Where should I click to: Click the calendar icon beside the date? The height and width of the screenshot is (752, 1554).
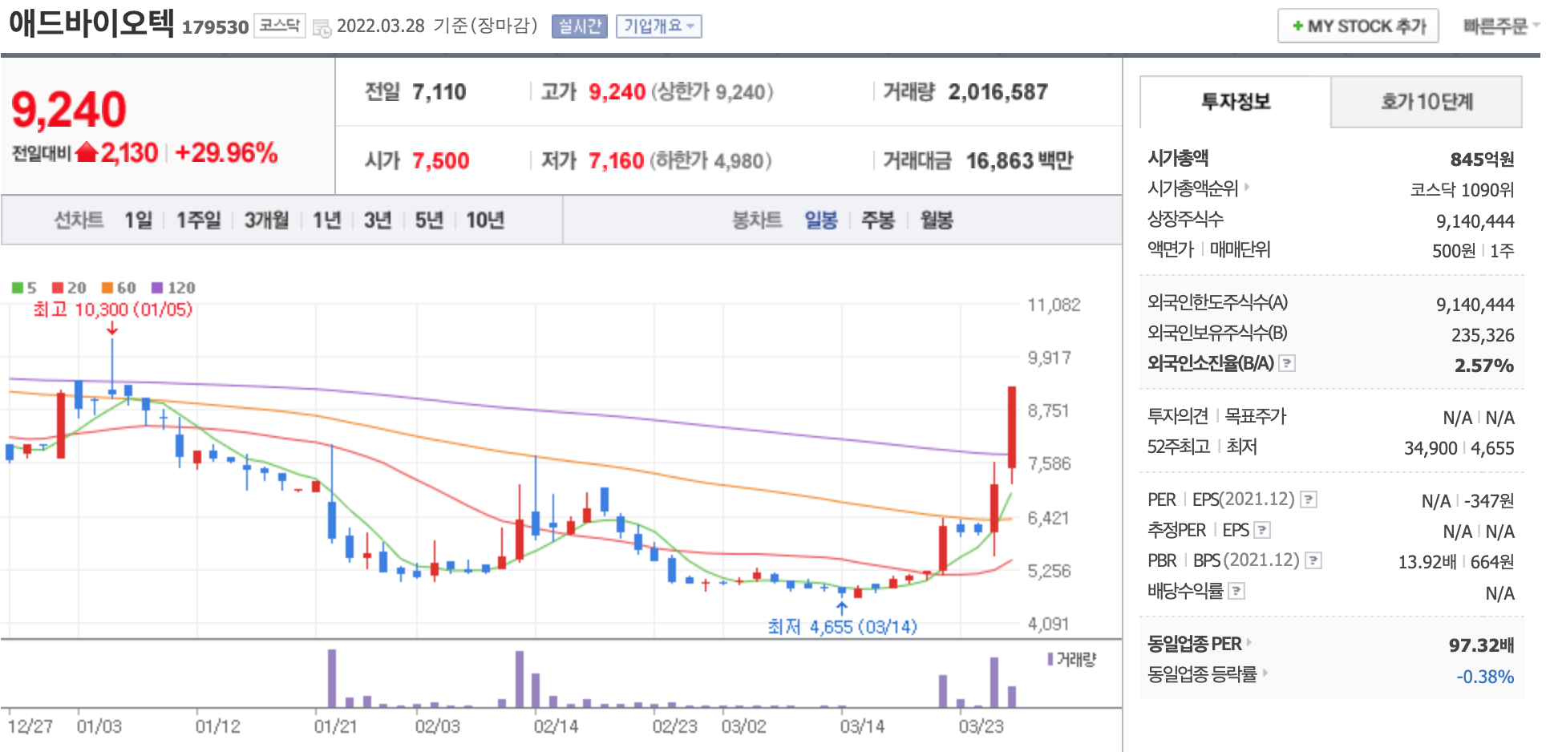(x=322, y=28)
